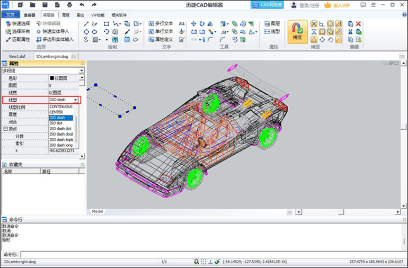Choose CONTINUOUS from linetype list
This screenshot has width=408, height=268.
click(x=61, y=106)
